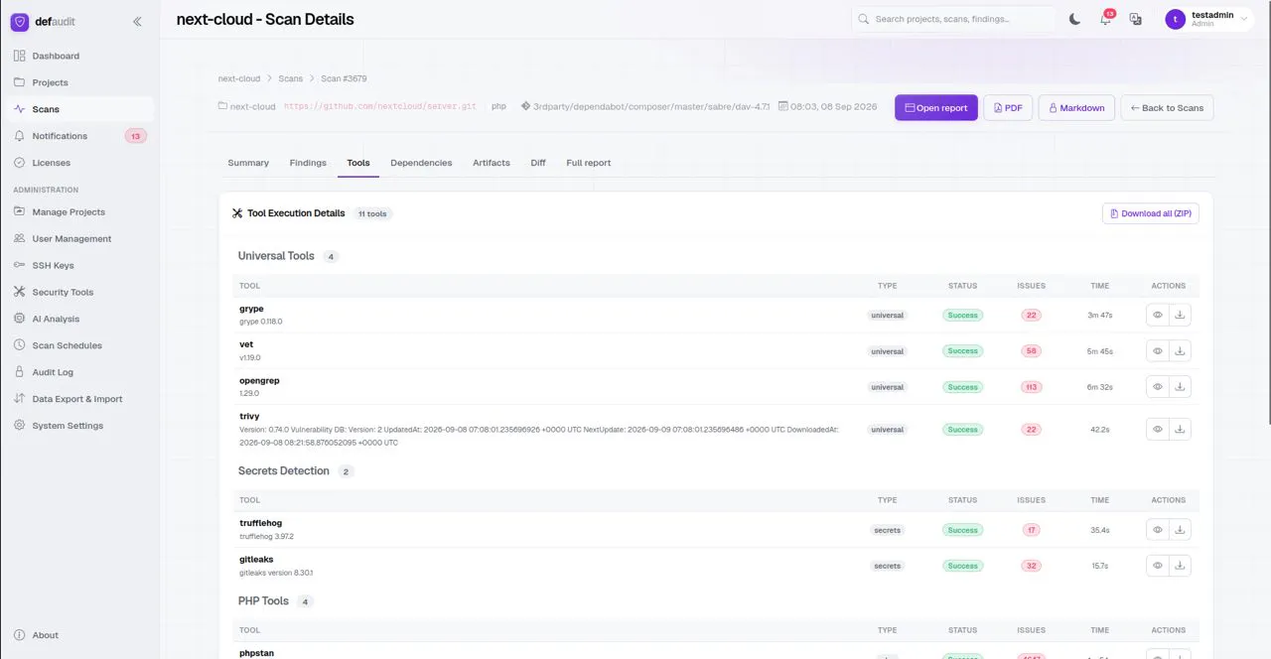The height and width of the screenshot is (659, 1271).
Task: Click the opengrep issues count 113
Action: point(1031,387)
